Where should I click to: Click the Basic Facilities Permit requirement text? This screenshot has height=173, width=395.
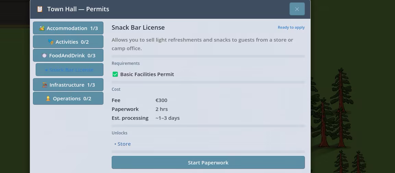[147, 74]
